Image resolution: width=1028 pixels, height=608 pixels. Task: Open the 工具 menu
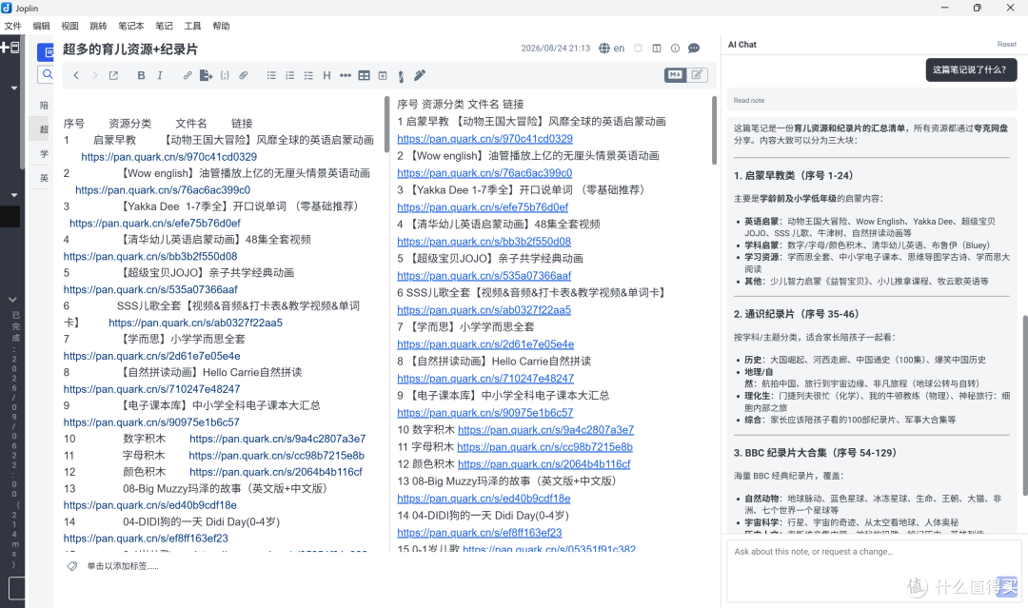[192, 27]
